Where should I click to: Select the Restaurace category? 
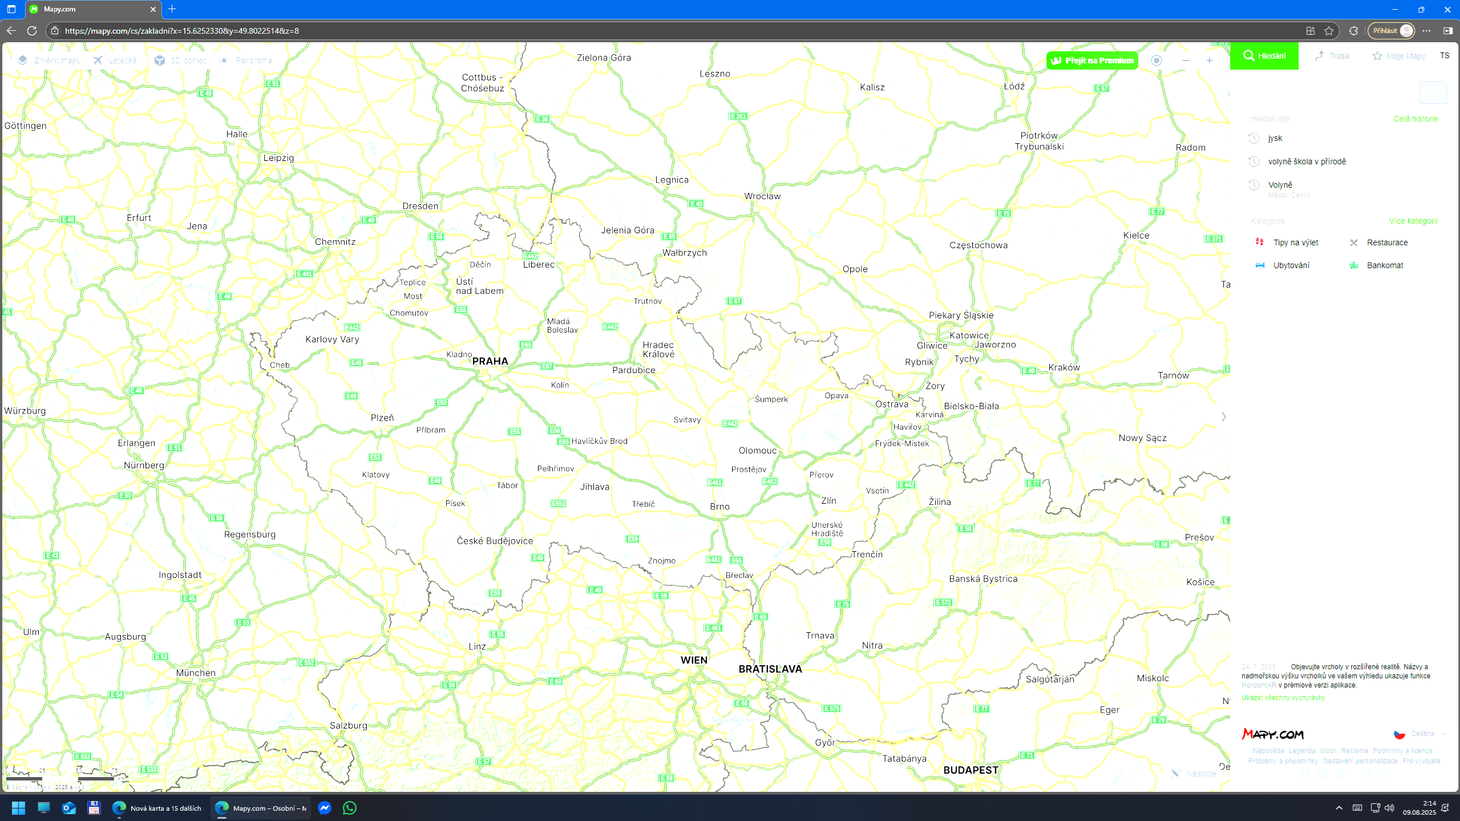1386,242
